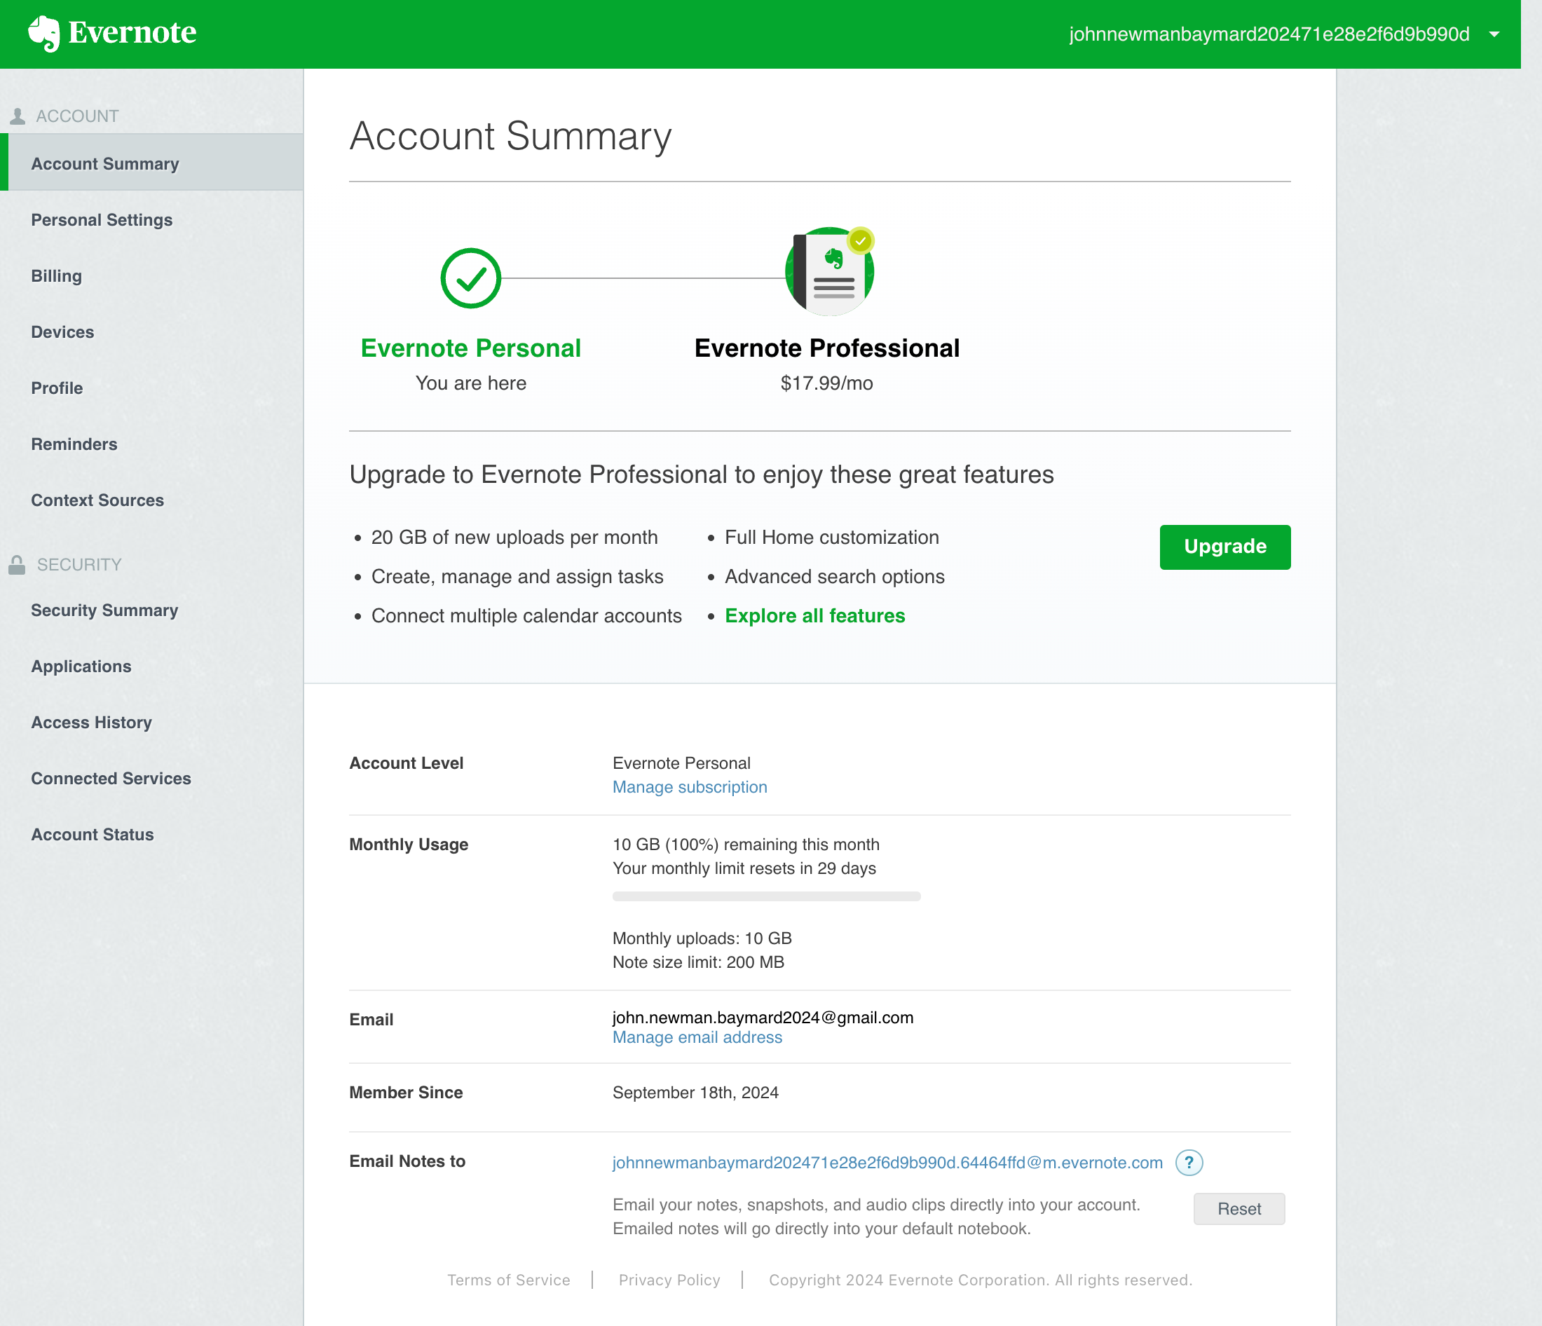The image size is (1542, 1326).
Task: Click the Manage email address link
Action: [697, 1037]
